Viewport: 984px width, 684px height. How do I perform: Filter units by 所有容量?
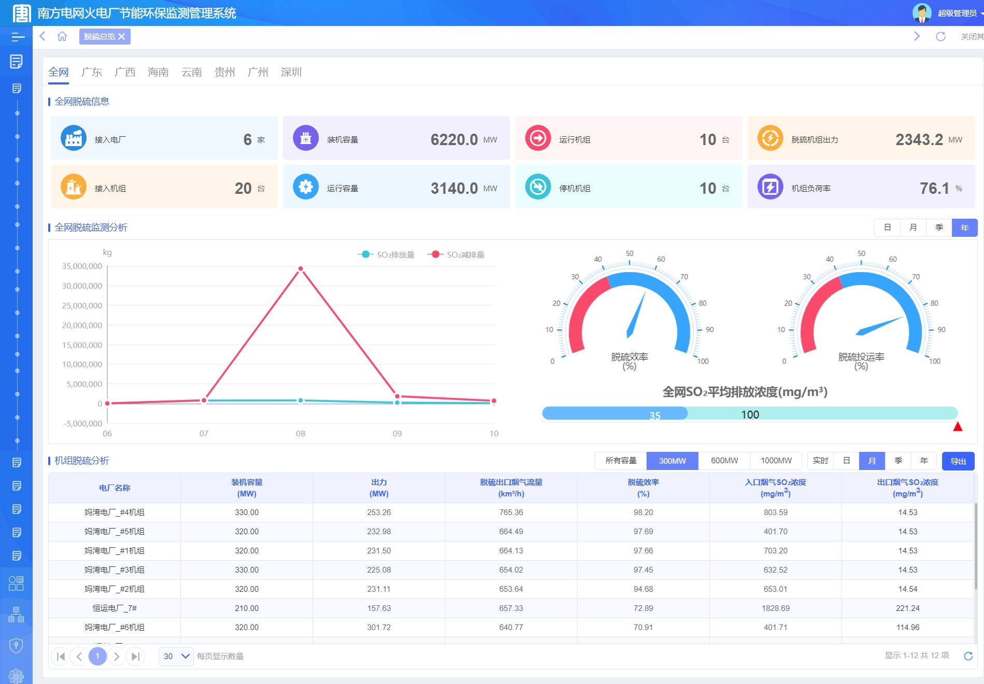coord(621,461)
